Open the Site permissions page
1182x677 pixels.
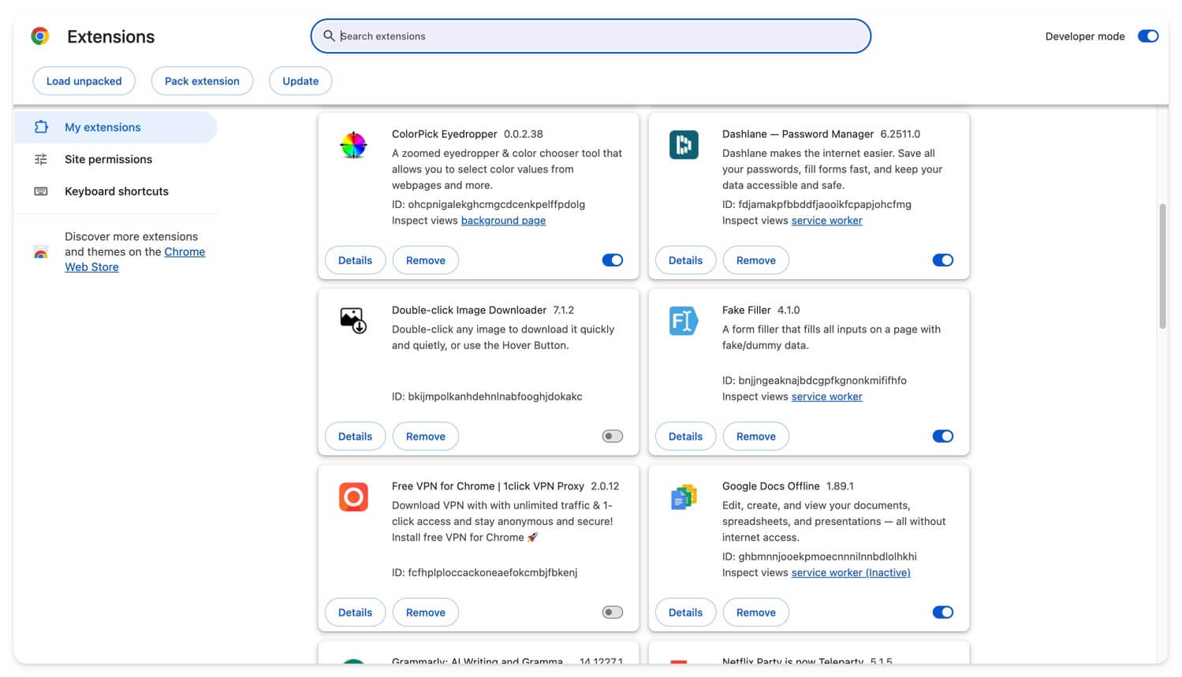[108, 159]
